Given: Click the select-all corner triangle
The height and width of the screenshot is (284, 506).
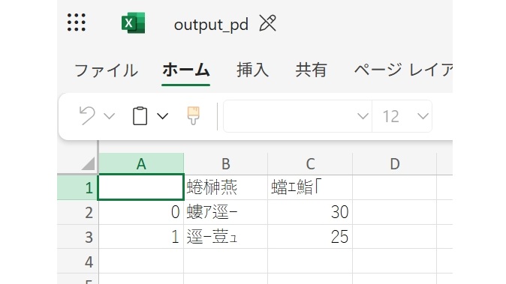Looking at the screenshot, I should (x=88, y=163).
